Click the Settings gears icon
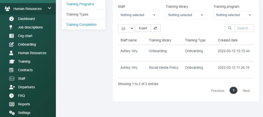 (12, 113)
